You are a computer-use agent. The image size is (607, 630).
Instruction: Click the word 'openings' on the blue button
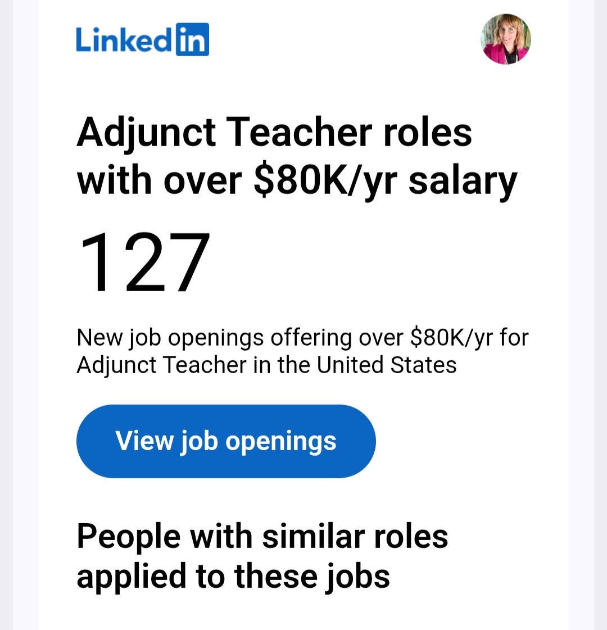281,442
